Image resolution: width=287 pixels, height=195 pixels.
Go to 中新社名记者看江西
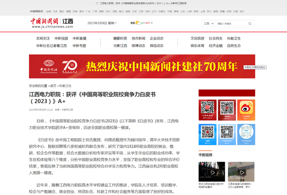pos(52,46)
